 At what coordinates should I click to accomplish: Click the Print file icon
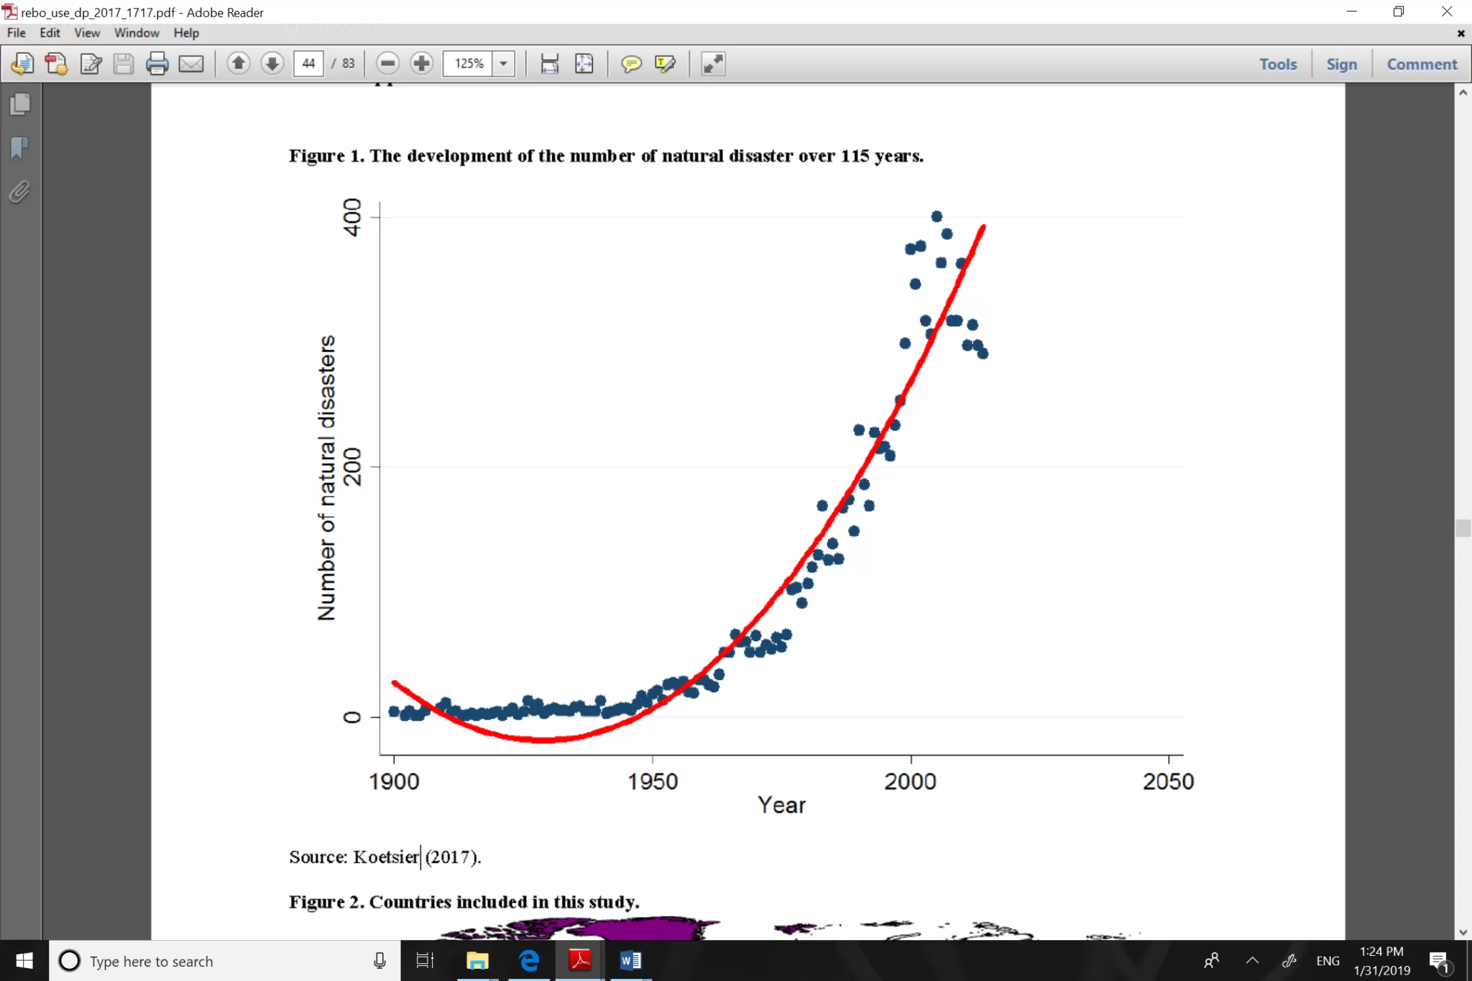click(x=157, y=64)
